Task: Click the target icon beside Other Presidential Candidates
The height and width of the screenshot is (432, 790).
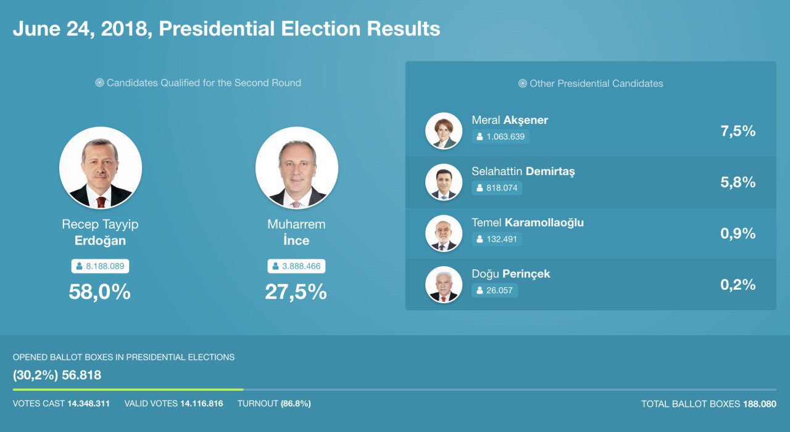Action: tap(523, 83)
